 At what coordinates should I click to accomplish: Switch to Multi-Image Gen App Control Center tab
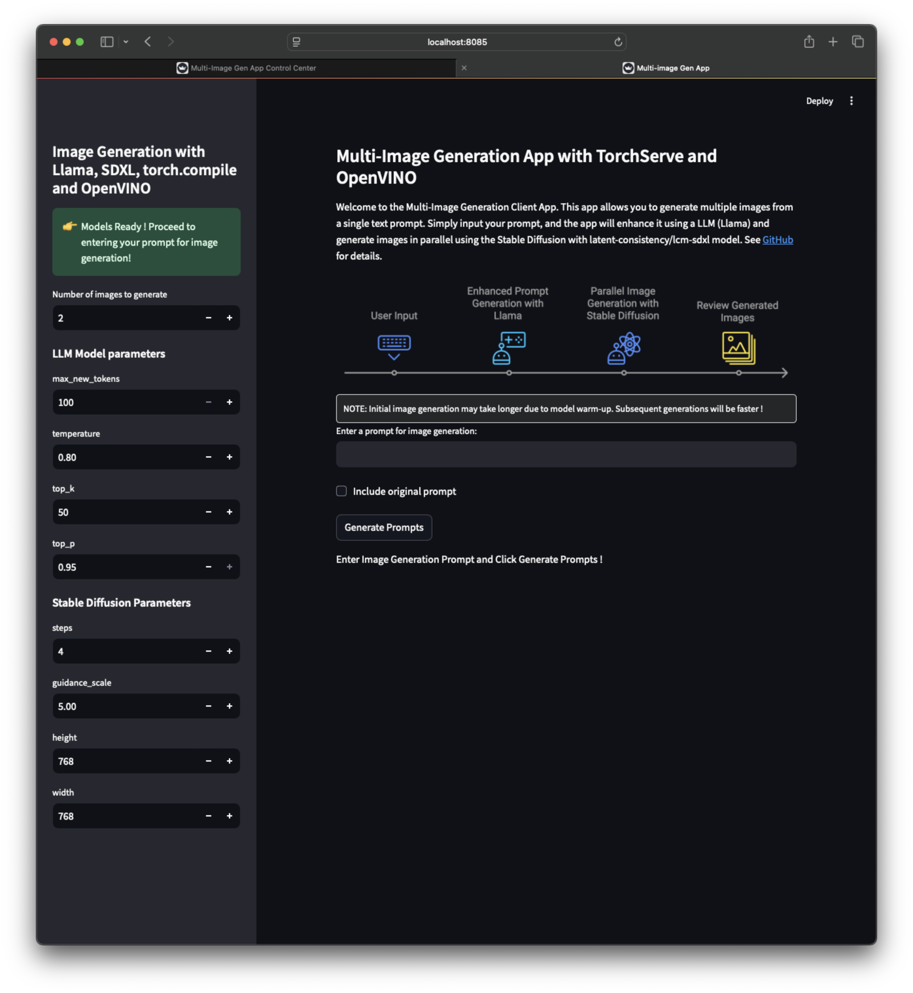click(x=247, y=68)
